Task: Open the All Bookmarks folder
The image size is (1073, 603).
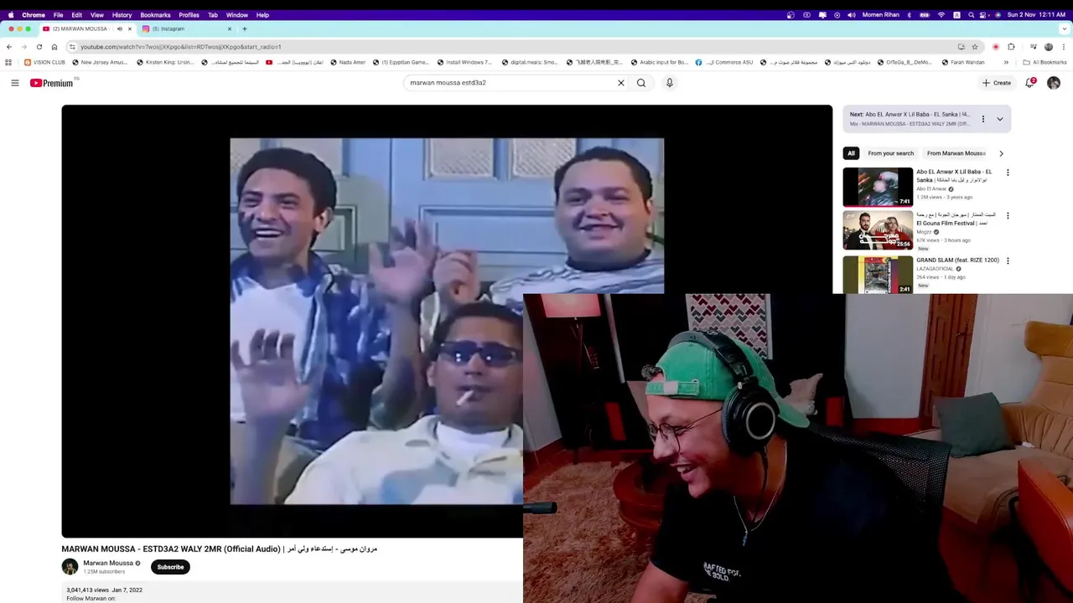Action: [x=1044, y=62]
